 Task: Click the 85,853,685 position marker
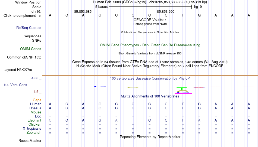click(83, 11)
